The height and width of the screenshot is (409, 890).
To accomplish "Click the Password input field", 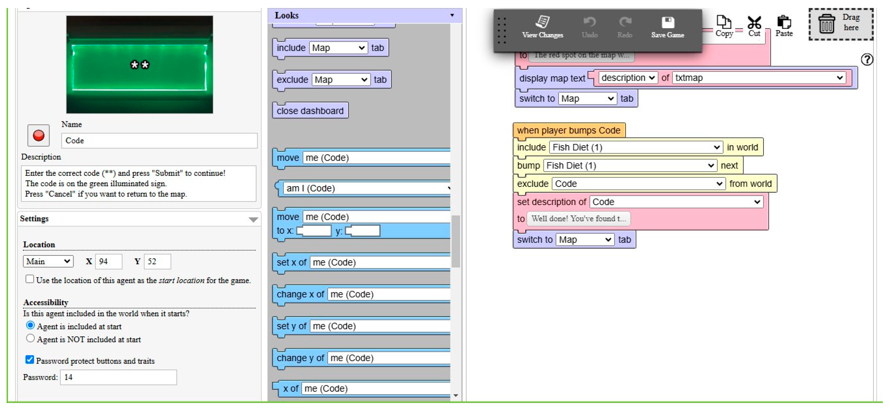I will click(x=118, y=377).
